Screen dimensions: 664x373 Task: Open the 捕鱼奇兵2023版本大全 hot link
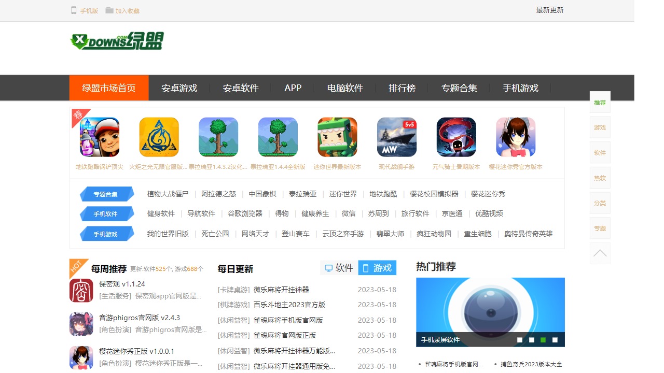(531, 364)
